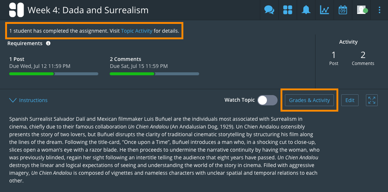Open the Topic Activity link
This screenshot has width=388, height=192.
pyautogui.click(x=137, y=31)
